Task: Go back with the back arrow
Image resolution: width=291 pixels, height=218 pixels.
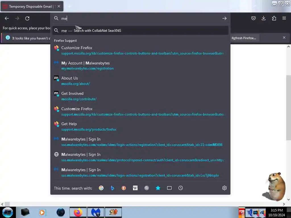Action: pyautogui.click(x=7, y=18)
